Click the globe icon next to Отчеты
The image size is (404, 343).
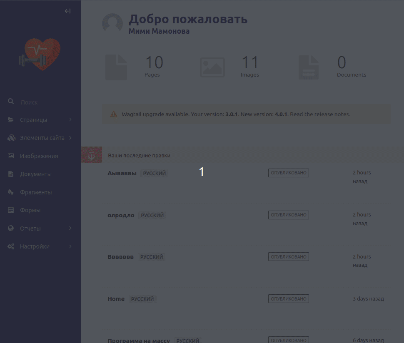tap(10, 228)
